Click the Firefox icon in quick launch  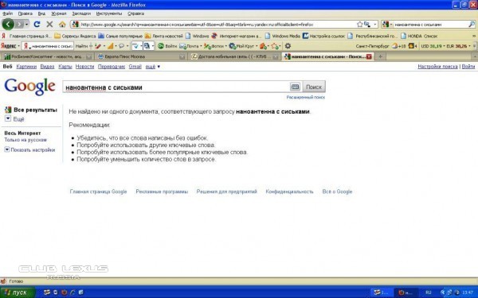(64, 292)
